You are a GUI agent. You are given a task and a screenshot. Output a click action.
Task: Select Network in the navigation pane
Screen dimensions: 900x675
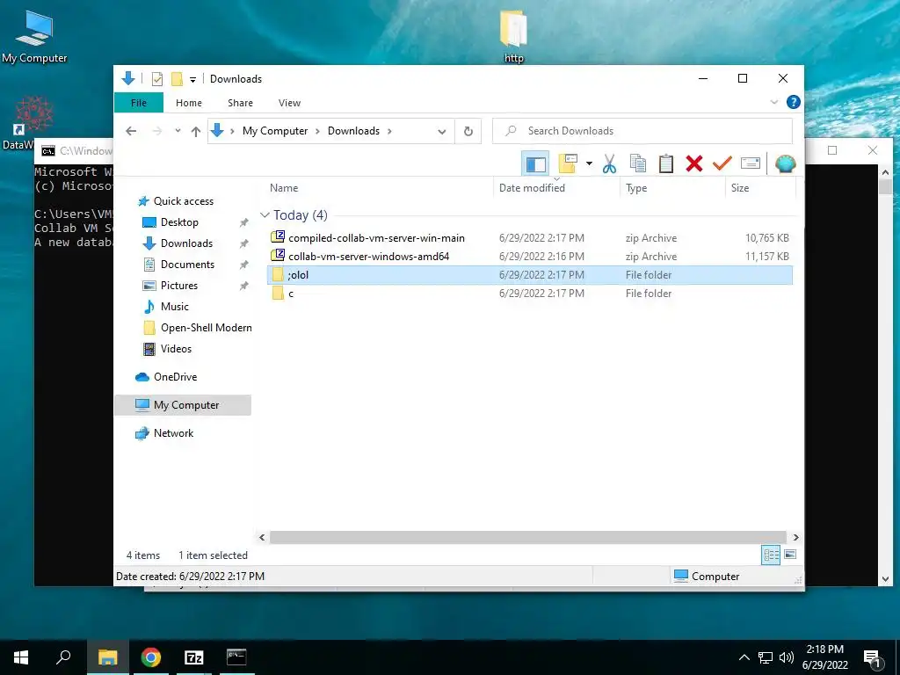tap(173, 433)
